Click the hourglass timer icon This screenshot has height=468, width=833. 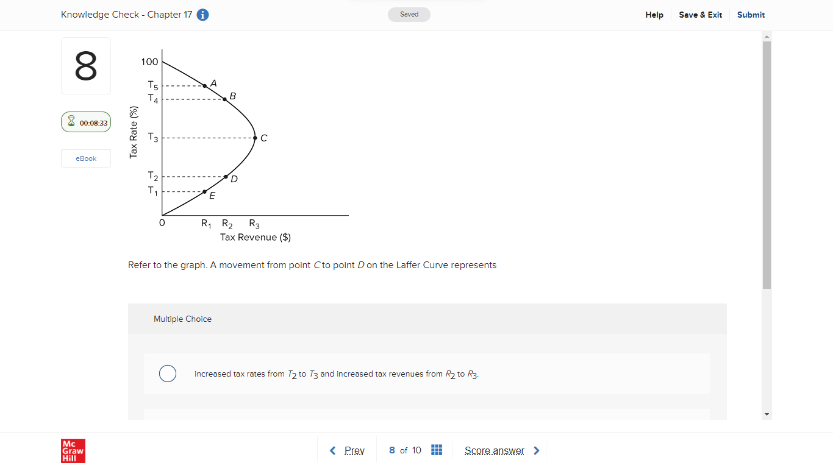click(71, 122)
